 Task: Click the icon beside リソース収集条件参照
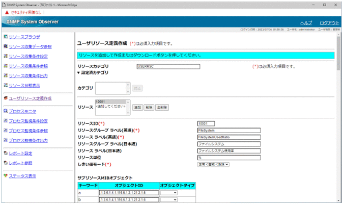pyautogui.click(x=6, y=66)
